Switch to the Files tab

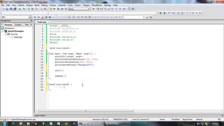coord(27,25)
